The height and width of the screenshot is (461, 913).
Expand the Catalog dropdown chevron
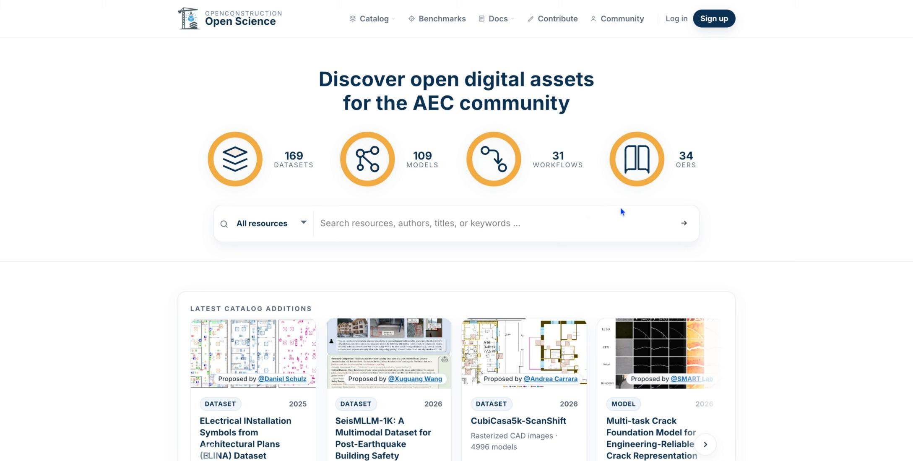[x=393, y=19]
